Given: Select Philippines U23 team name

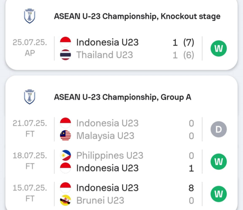Looking at the screenshot, I should click(x=110, y=156).
